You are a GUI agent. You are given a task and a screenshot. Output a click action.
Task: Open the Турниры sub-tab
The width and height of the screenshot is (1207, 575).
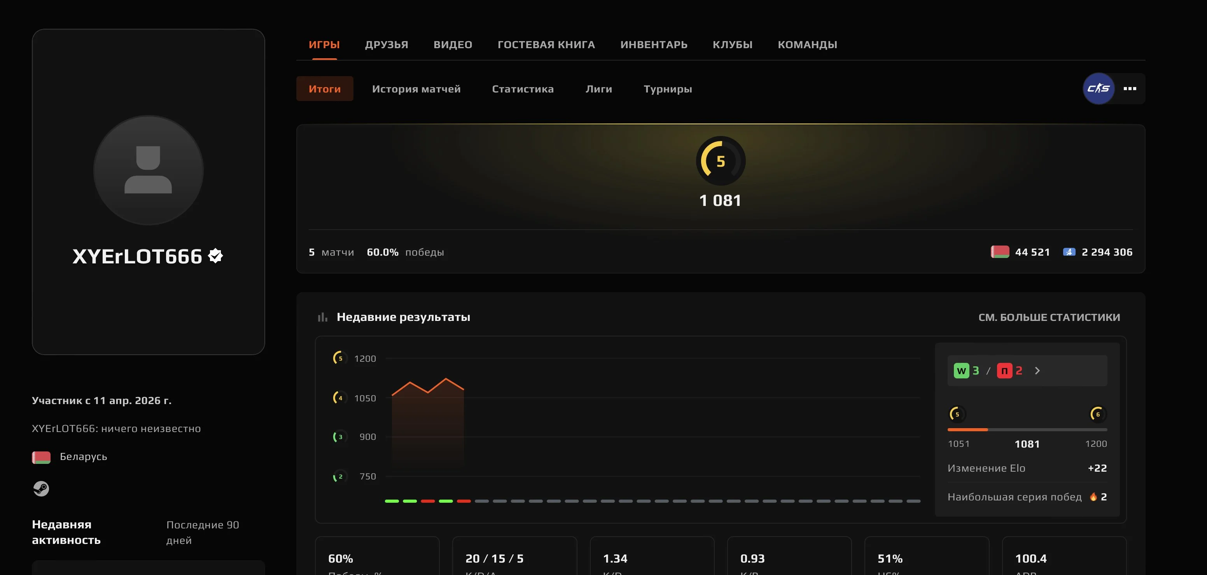(x=667, y=89)
